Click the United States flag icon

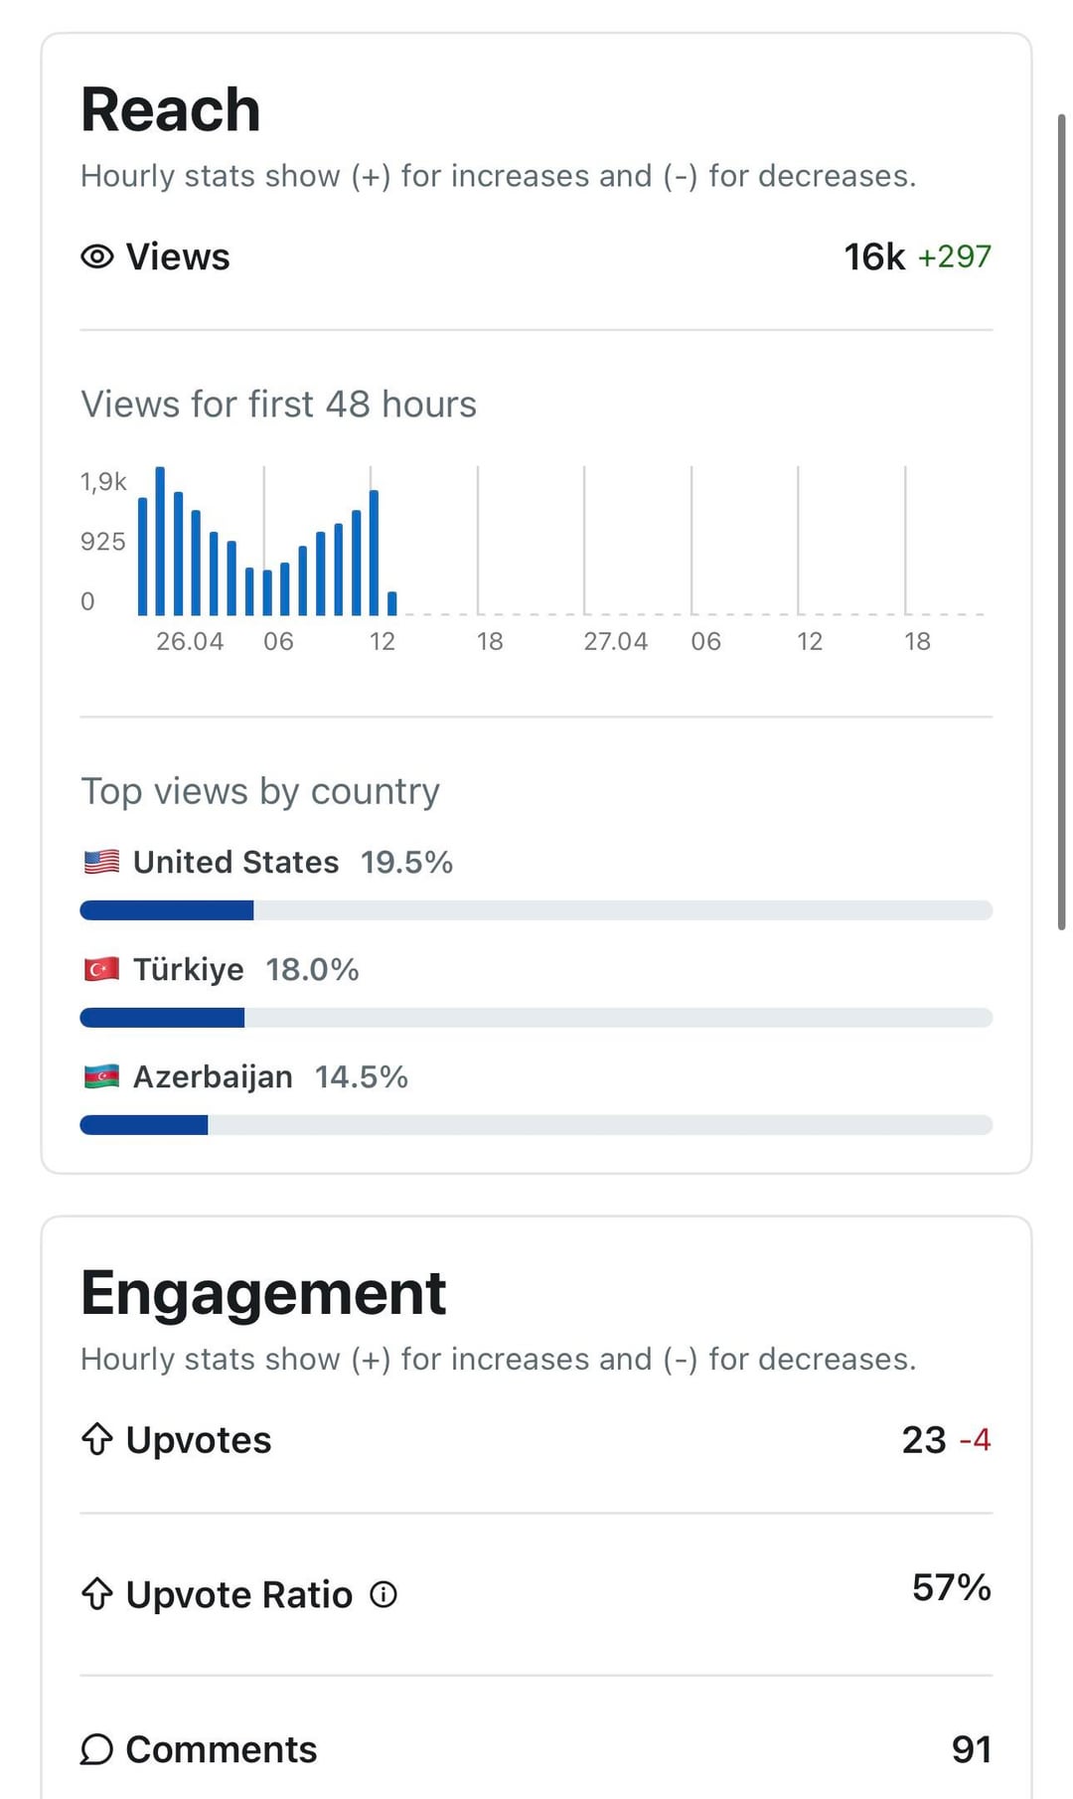[x=101, y=862]
